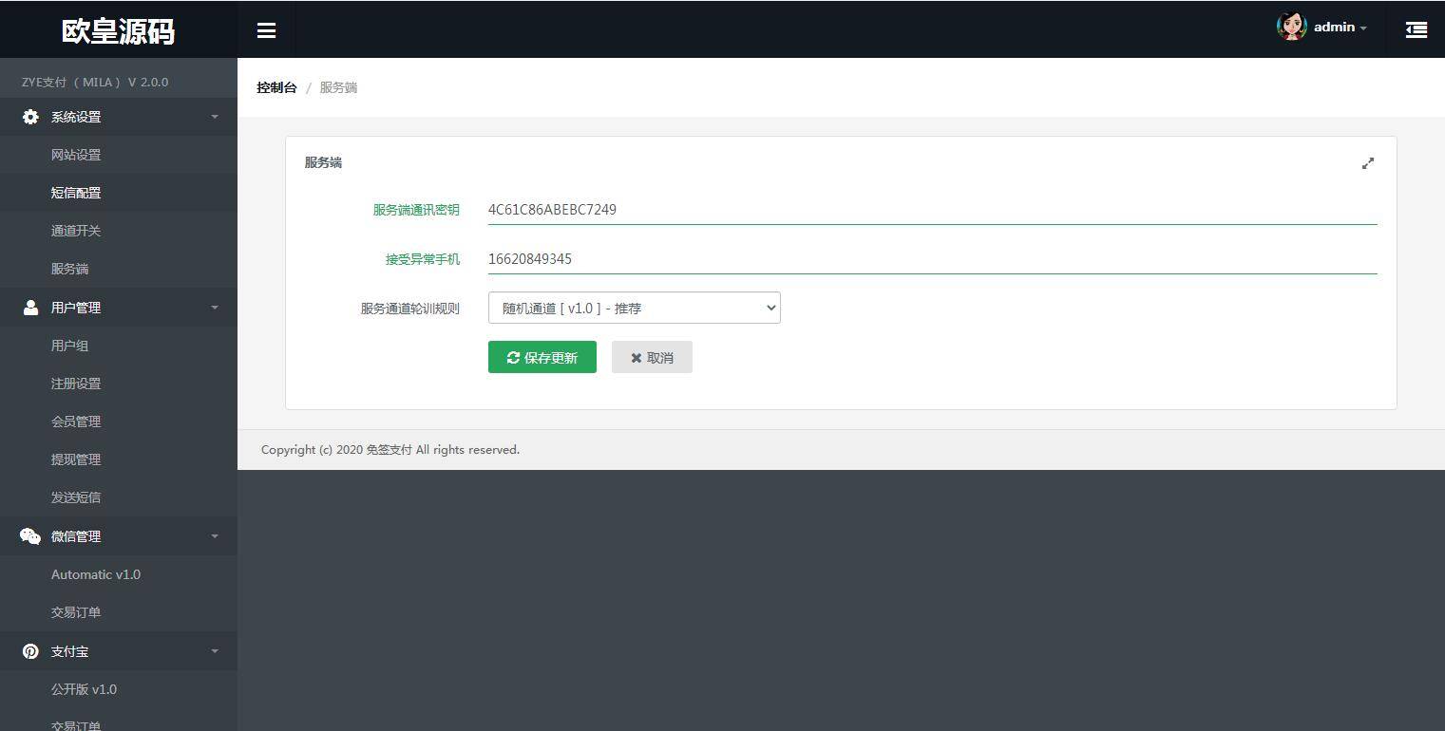Click the 保存更新 button
Image resolution: width=1445 pixels, height=731 pixels.
542,357
